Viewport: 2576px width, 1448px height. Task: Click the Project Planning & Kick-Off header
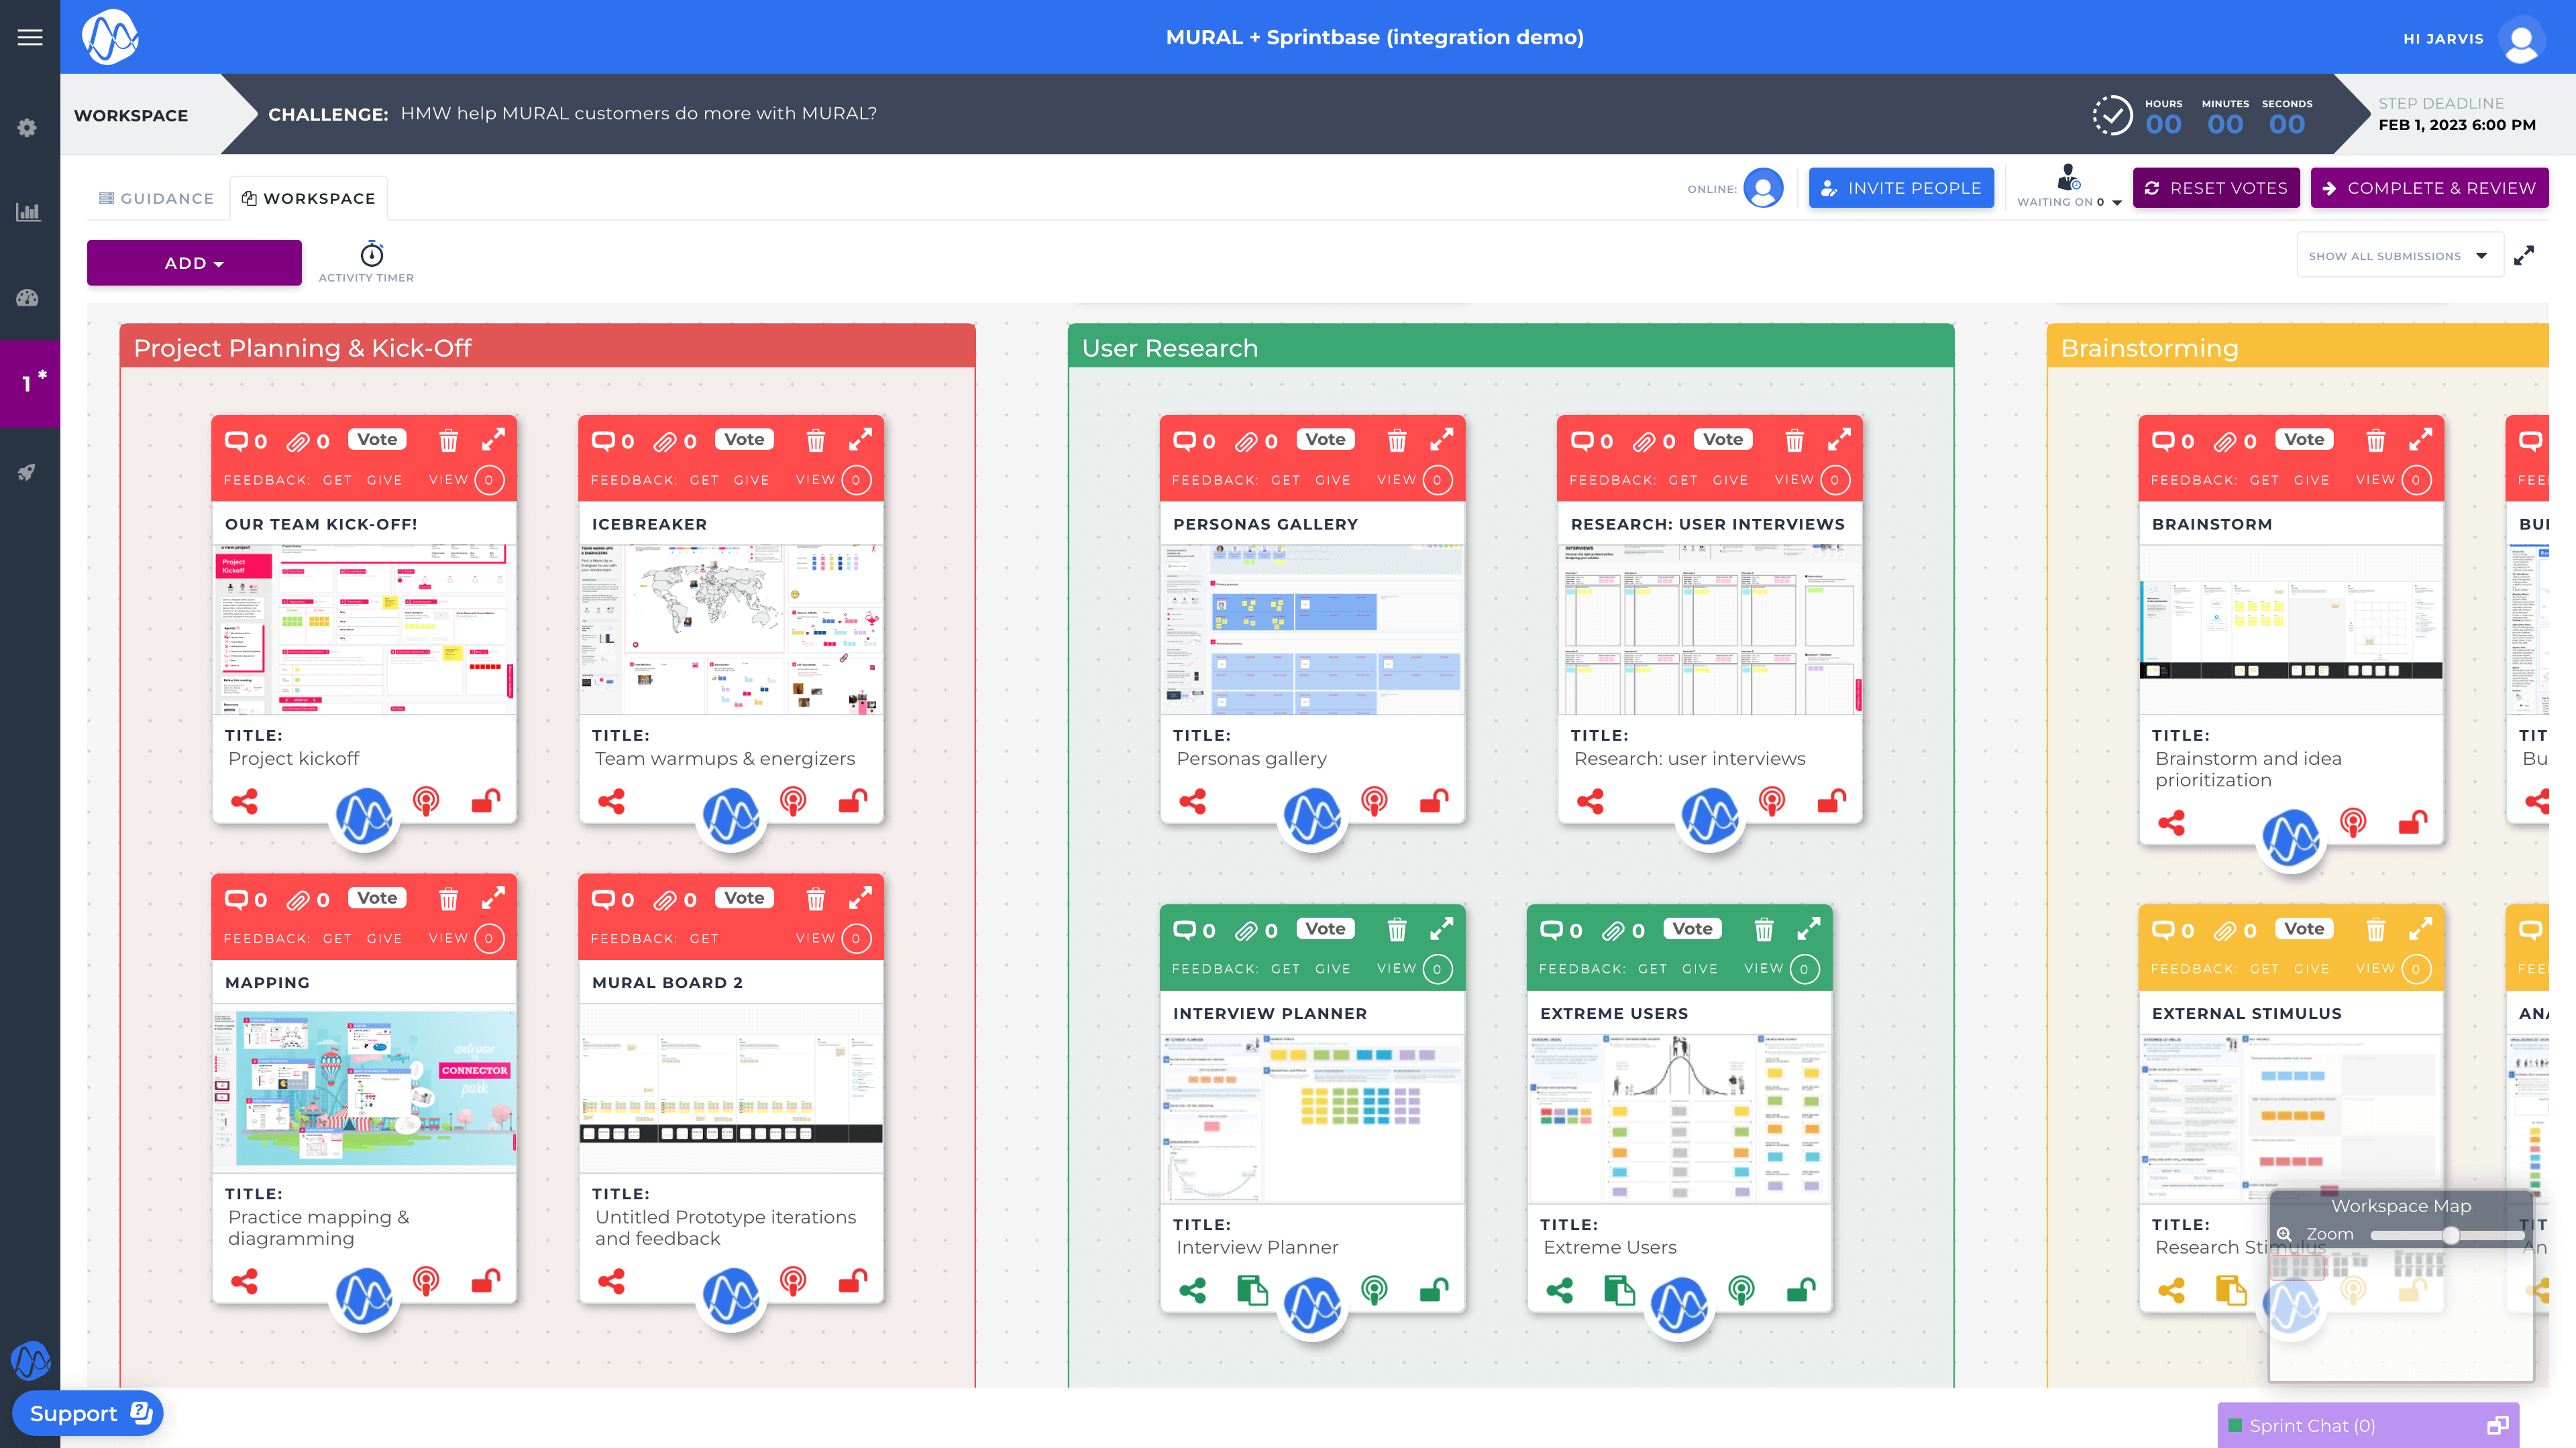[548, 347]
